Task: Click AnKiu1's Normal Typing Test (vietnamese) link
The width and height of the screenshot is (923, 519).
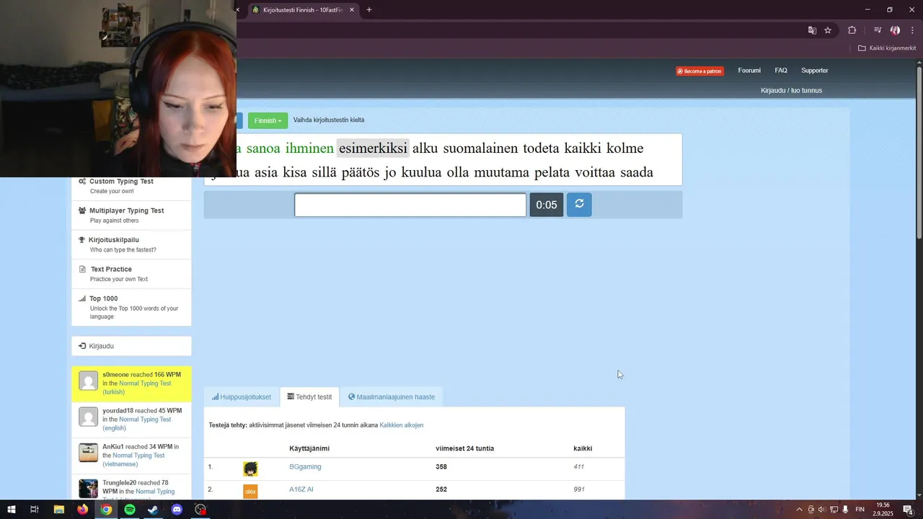Action: [x=133, y=460]
